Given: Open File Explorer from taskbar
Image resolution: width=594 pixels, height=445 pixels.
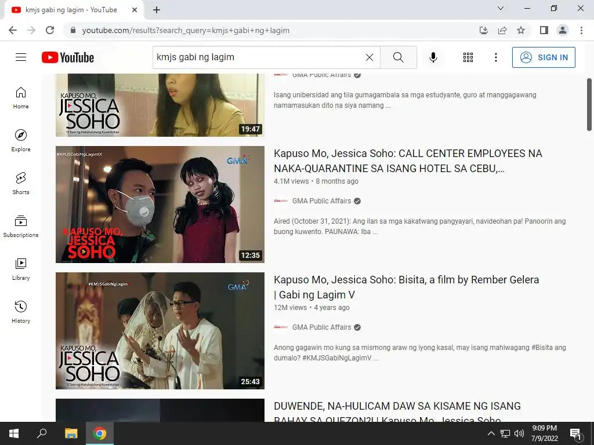Looking at the screenshot, I should pos(71,433).
